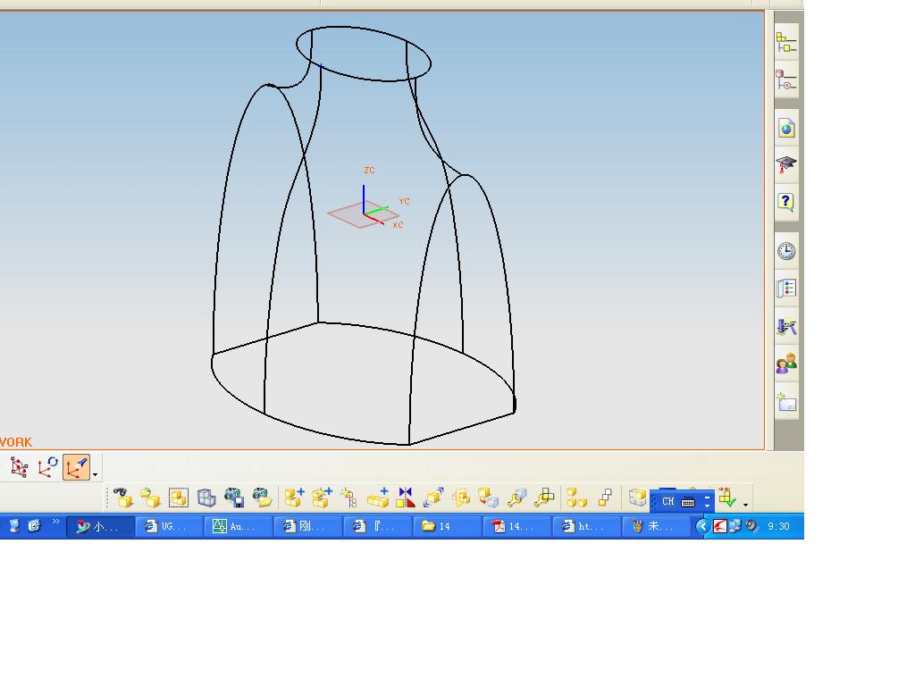Open the Training graduation cap tab

[786, 164]
